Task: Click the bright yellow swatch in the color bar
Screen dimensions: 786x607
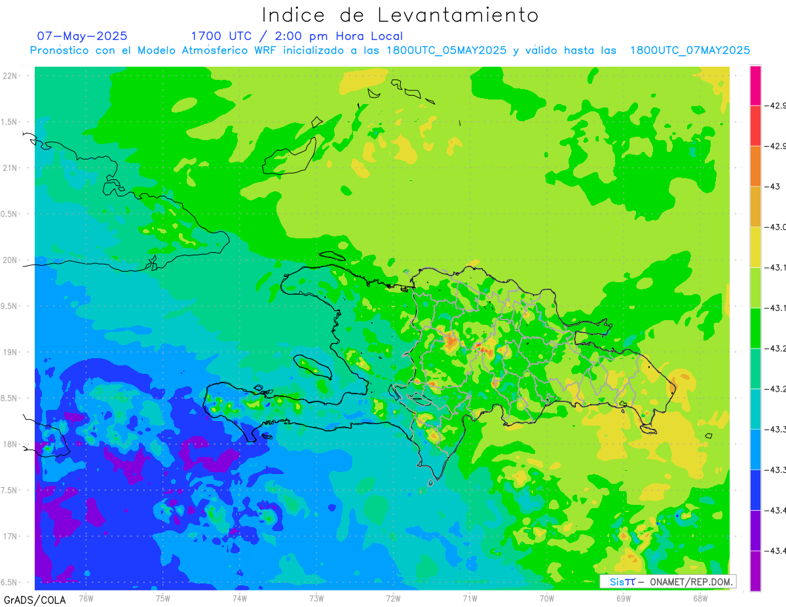Action: click(755, 247)
